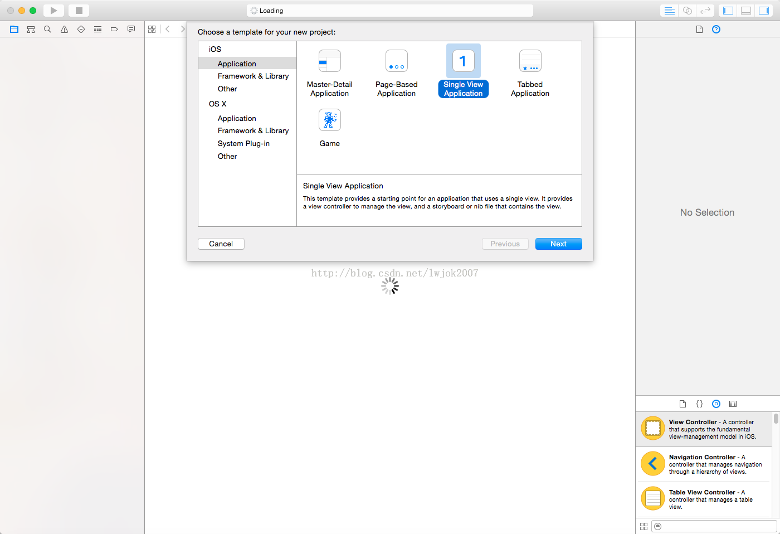Show the Object library

716,404
